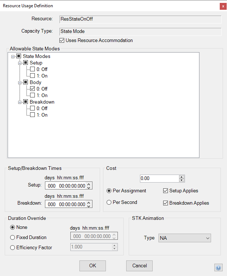Viewport: 227px width, 276px height.
Task: Increase the Cost value with up arrow
Action: pyautogui.click(x=182, y=177)
